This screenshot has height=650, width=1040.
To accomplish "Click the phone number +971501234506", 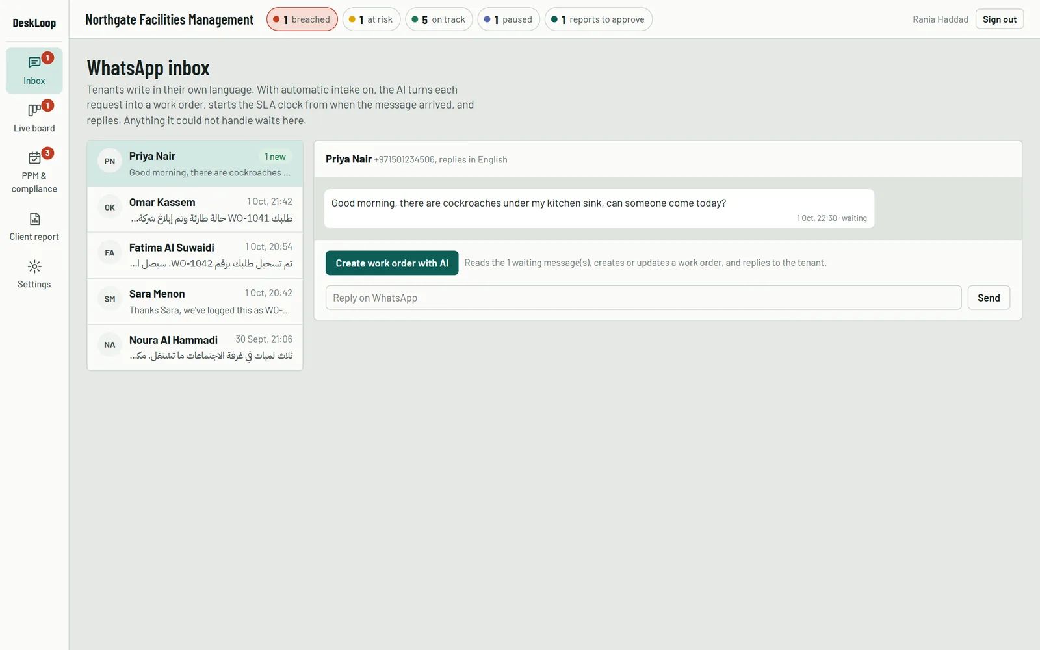I will 404,160.
